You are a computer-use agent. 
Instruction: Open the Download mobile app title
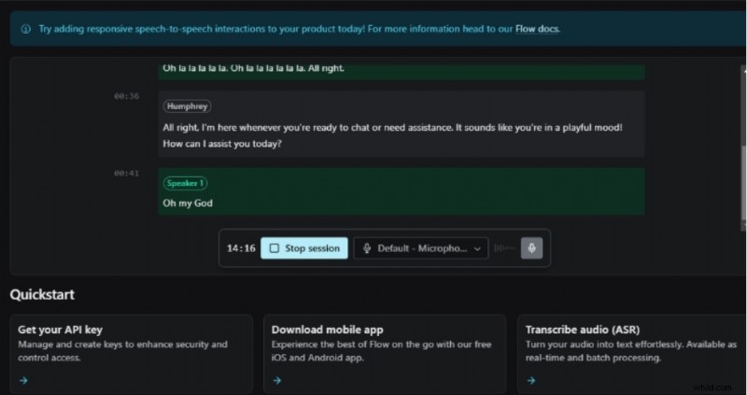tap(327, 330)
